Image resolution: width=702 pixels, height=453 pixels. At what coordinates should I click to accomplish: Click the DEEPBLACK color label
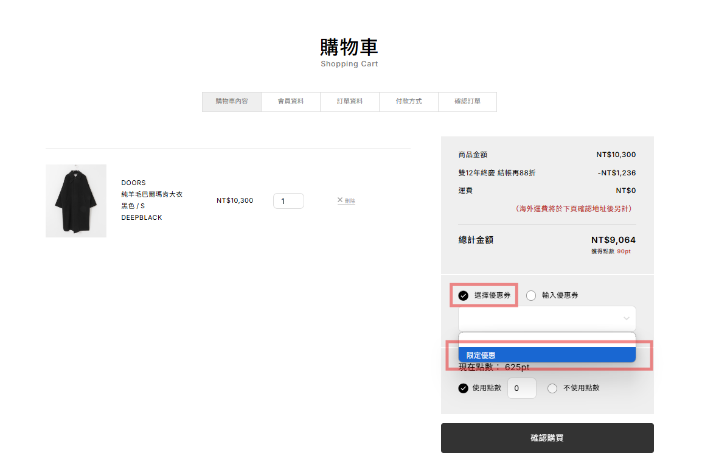click(142, 218)
